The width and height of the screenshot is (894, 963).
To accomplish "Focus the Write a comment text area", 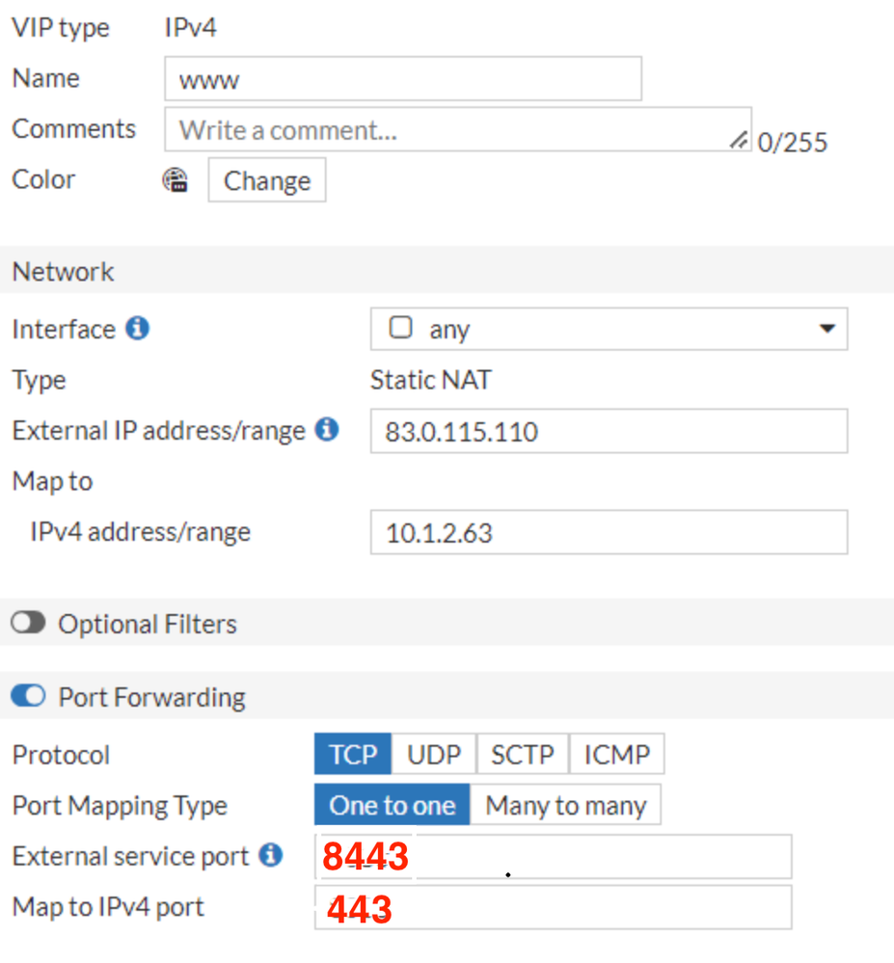I will [x=444, y=130].
